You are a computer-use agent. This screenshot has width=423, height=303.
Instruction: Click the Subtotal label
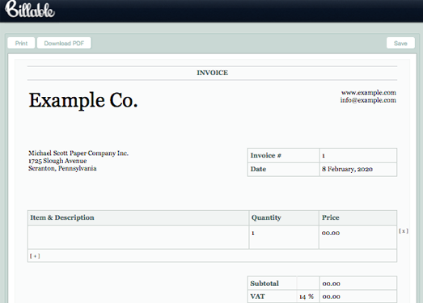(264, 284)
